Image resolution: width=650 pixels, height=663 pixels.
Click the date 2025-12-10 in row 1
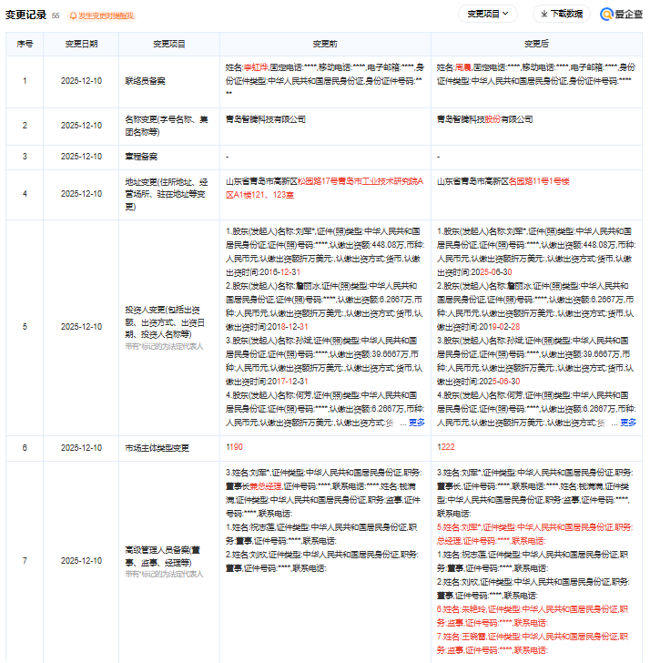[x=81, y=81]
